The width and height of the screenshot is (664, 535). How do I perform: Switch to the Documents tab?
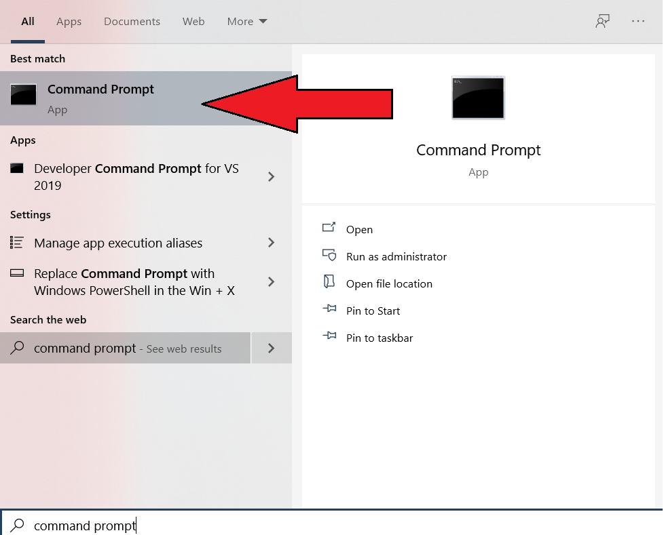[x=132, y=22]
